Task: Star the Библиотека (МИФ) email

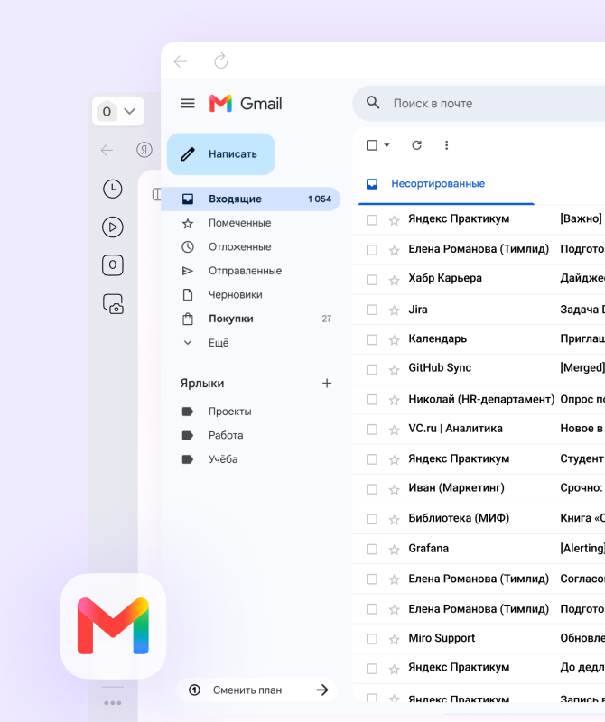Action: [394, 520]
